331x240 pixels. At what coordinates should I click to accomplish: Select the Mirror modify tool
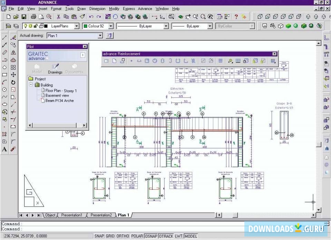point(13,52)
